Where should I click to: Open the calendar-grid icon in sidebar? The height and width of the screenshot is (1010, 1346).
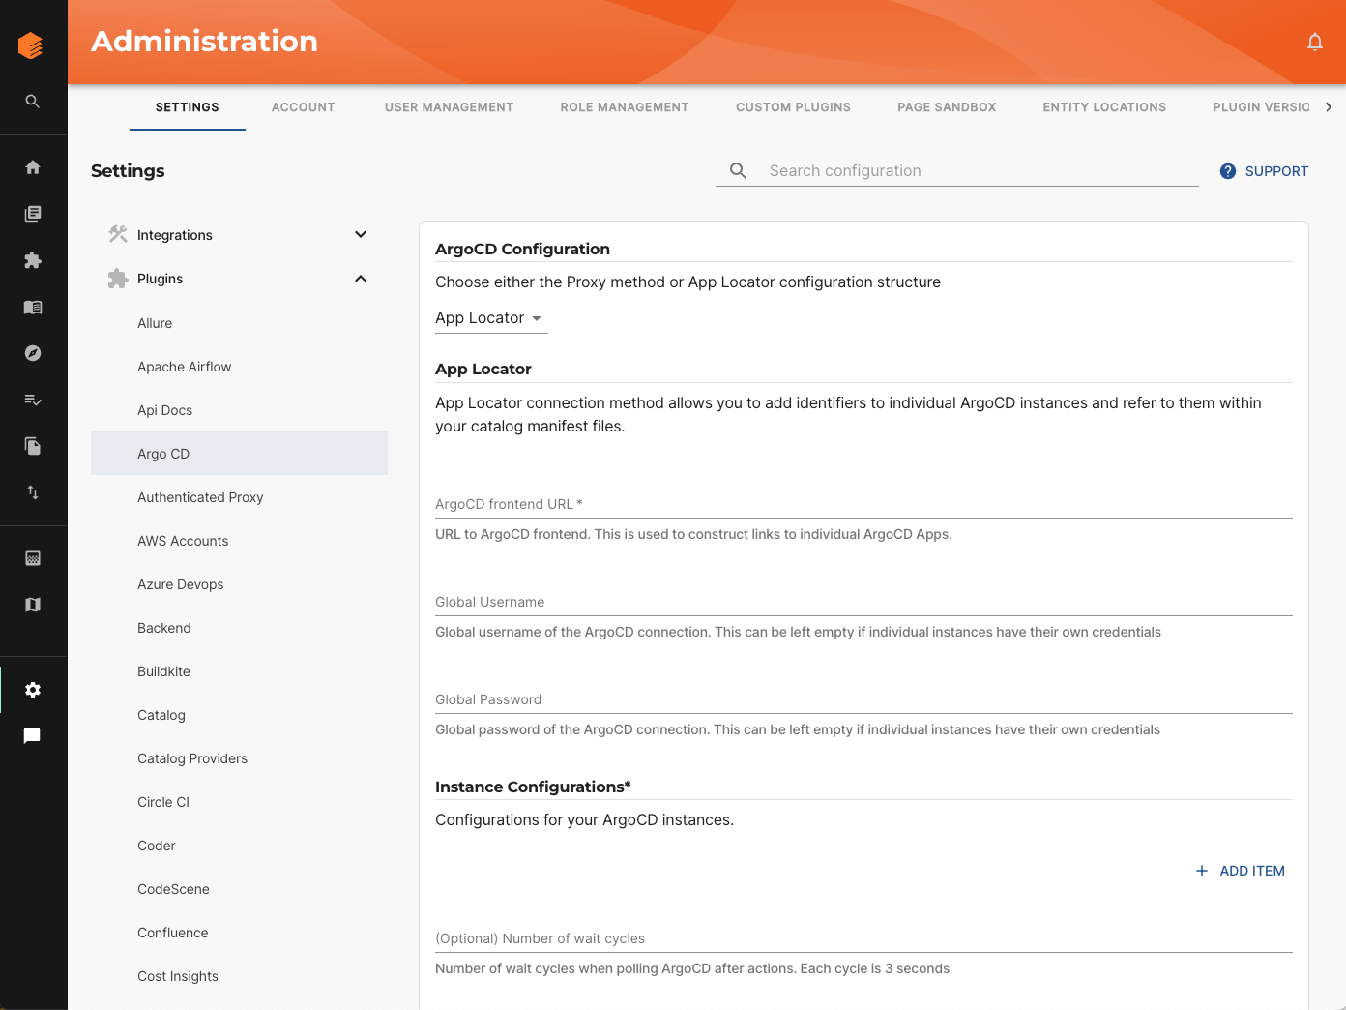coord(33,558)
